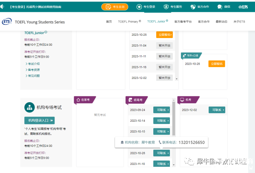Expand the 常见问题 link

(x=32, y=76)
